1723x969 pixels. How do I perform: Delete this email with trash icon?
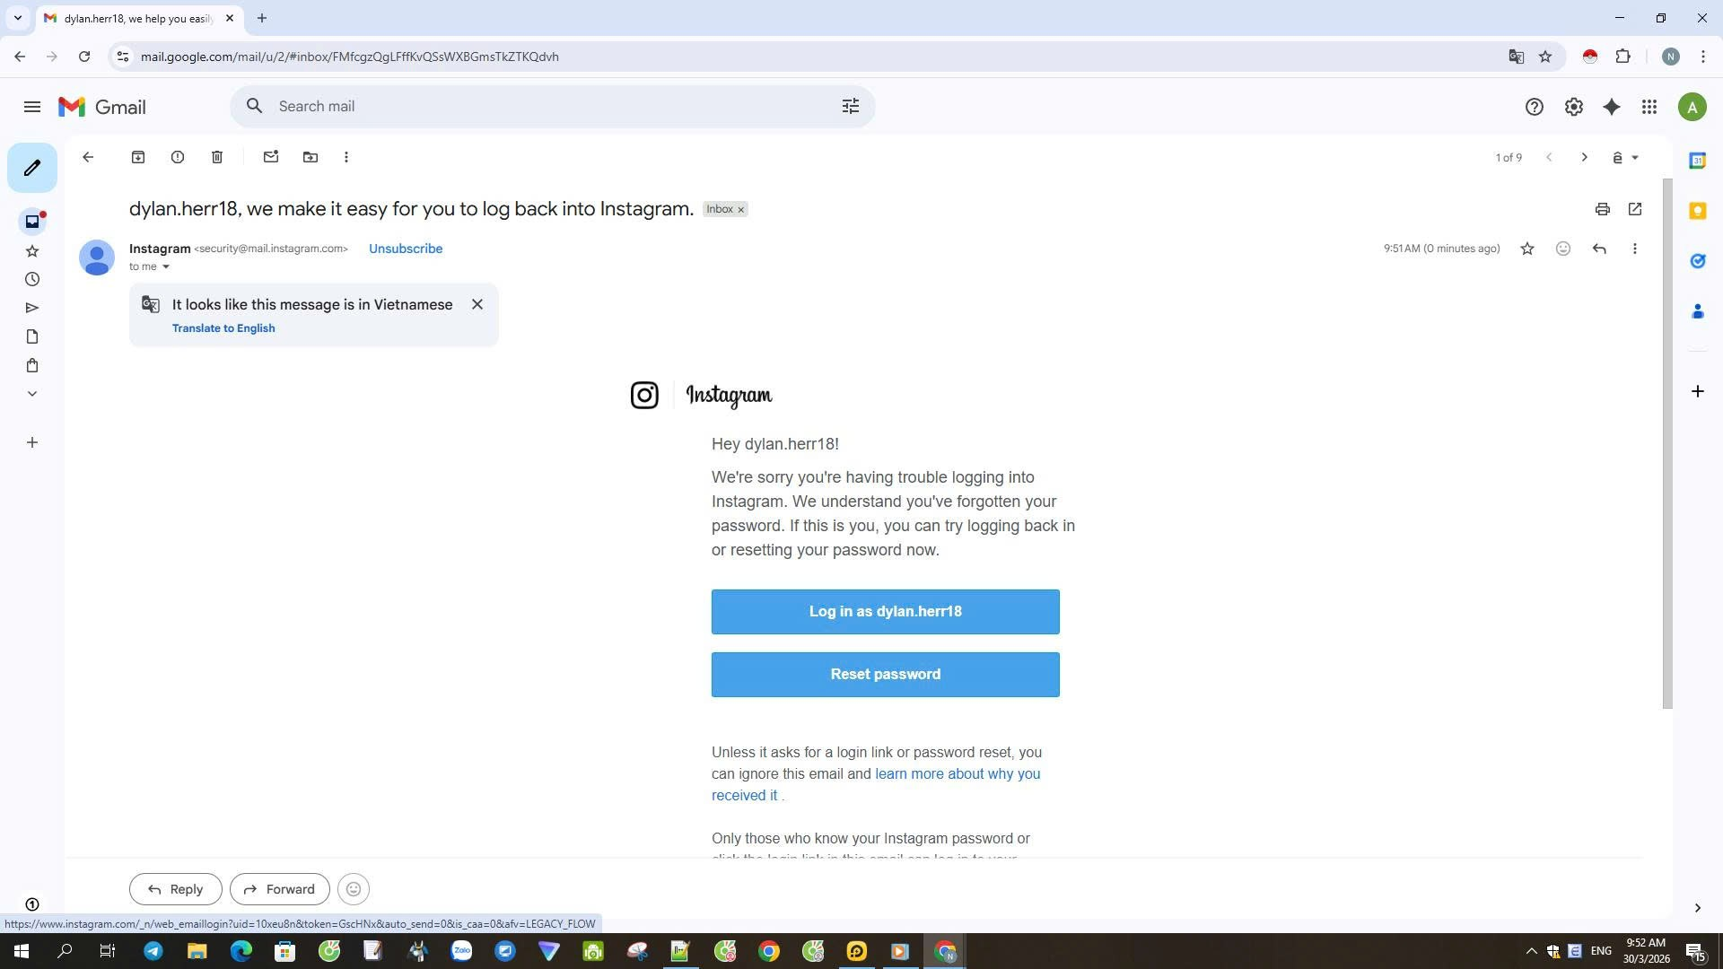217,157
